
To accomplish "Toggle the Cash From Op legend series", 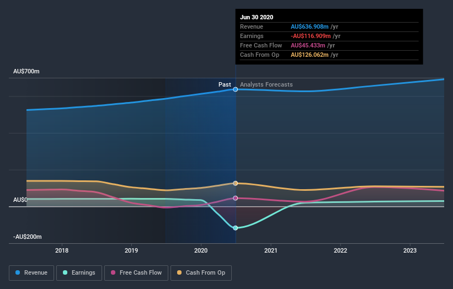I will 201,273.
